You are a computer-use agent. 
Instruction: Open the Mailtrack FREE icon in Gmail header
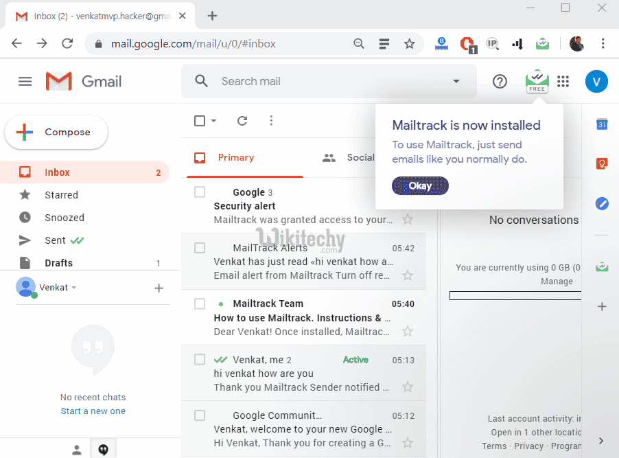pos(537,81)
